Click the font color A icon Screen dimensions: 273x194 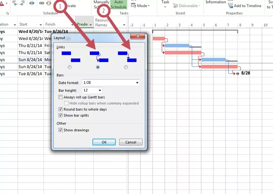2,4
